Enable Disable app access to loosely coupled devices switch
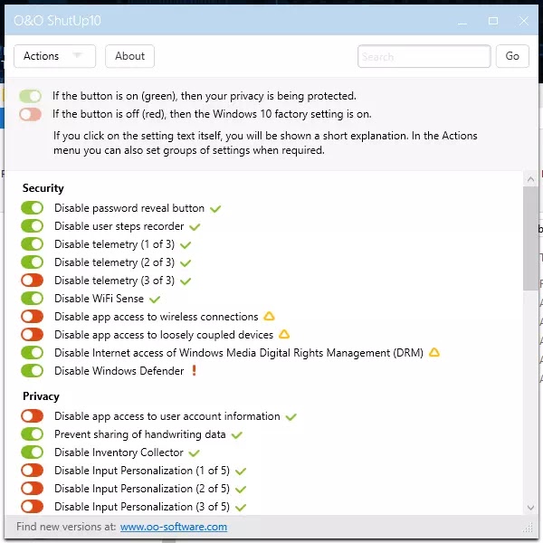 (x=33, y=335)
